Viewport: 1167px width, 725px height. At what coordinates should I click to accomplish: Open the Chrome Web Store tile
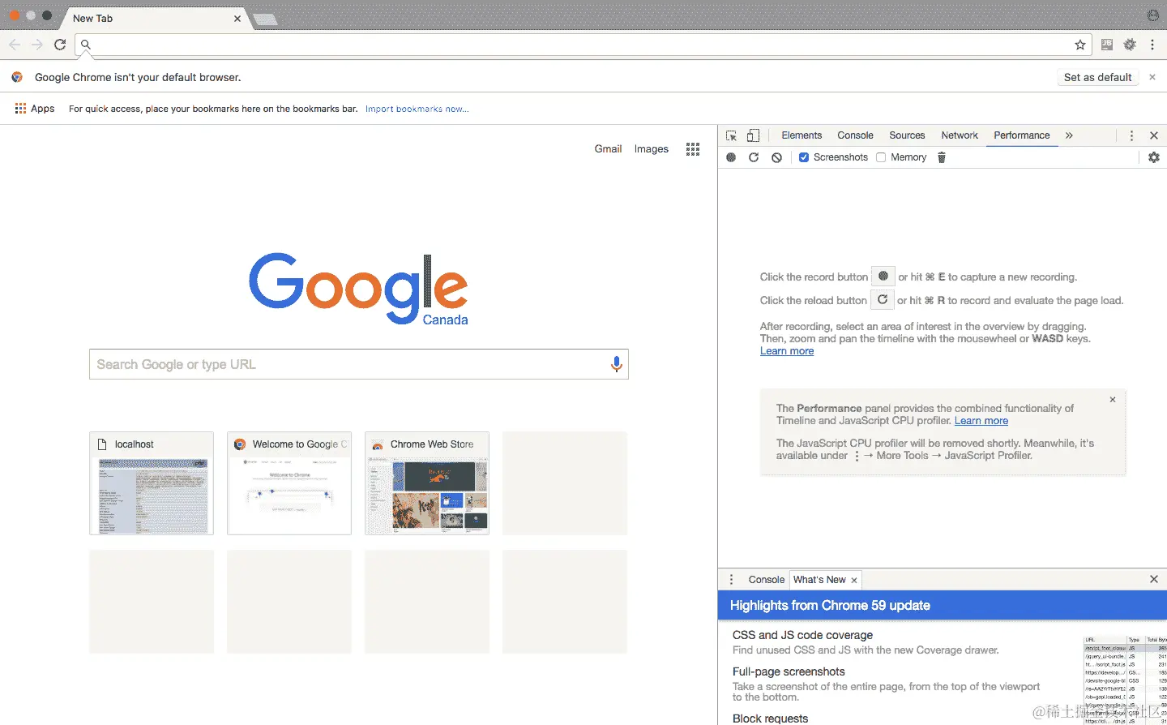(427, 483)
